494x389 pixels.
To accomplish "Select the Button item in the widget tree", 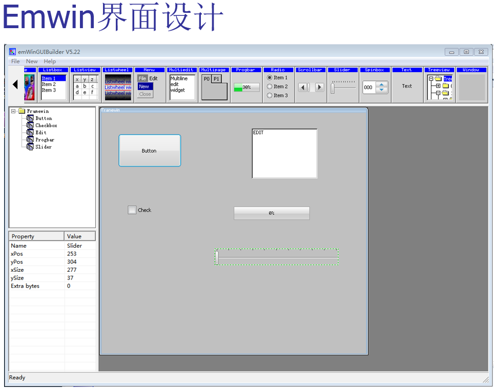I will (44, 118).
